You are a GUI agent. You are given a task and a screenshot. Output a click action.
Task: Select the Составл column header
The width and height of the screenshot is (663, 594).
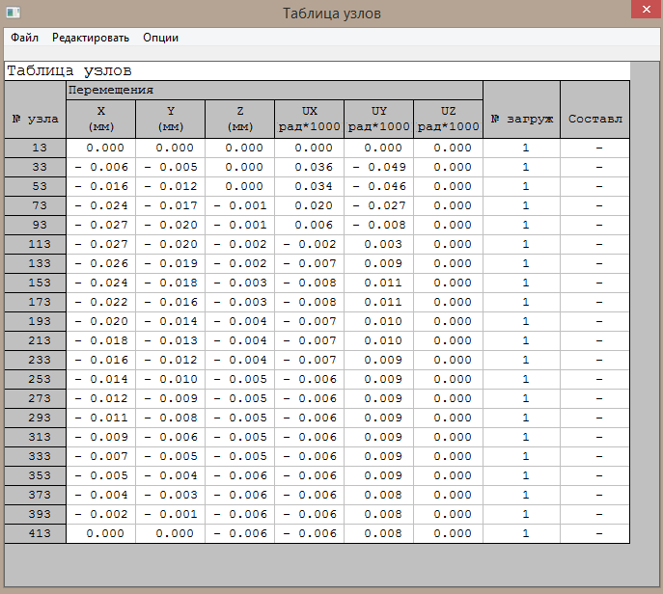594,109
